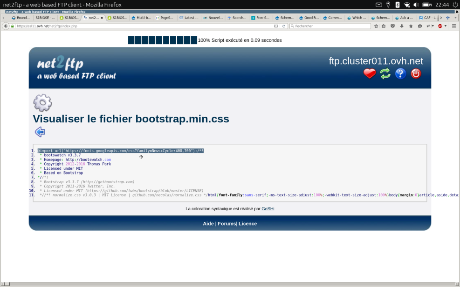
Task: Log out using the red power icon
Action: pos(415,73)
